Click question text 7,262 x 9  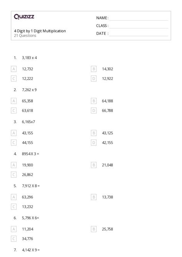[x=30, y=90]
